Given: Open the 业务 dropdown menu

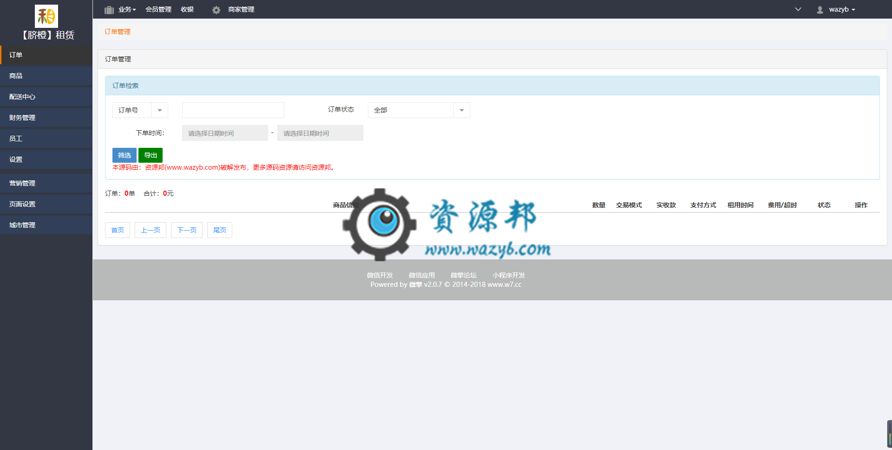Looking at the screenshot, I should [x=127, y=9].
